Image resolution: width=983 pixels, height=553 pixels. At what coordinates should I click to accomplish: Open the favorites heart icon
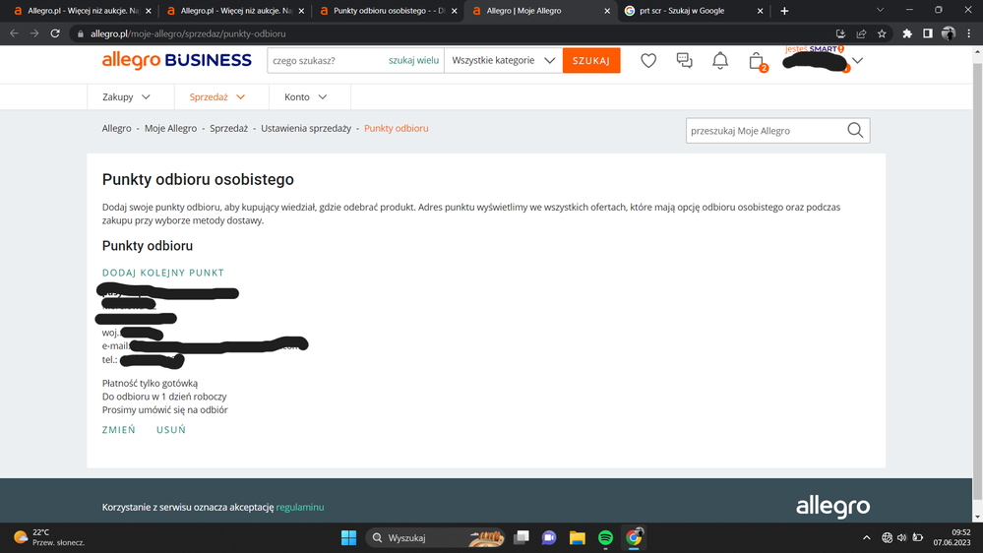(648, 61)
